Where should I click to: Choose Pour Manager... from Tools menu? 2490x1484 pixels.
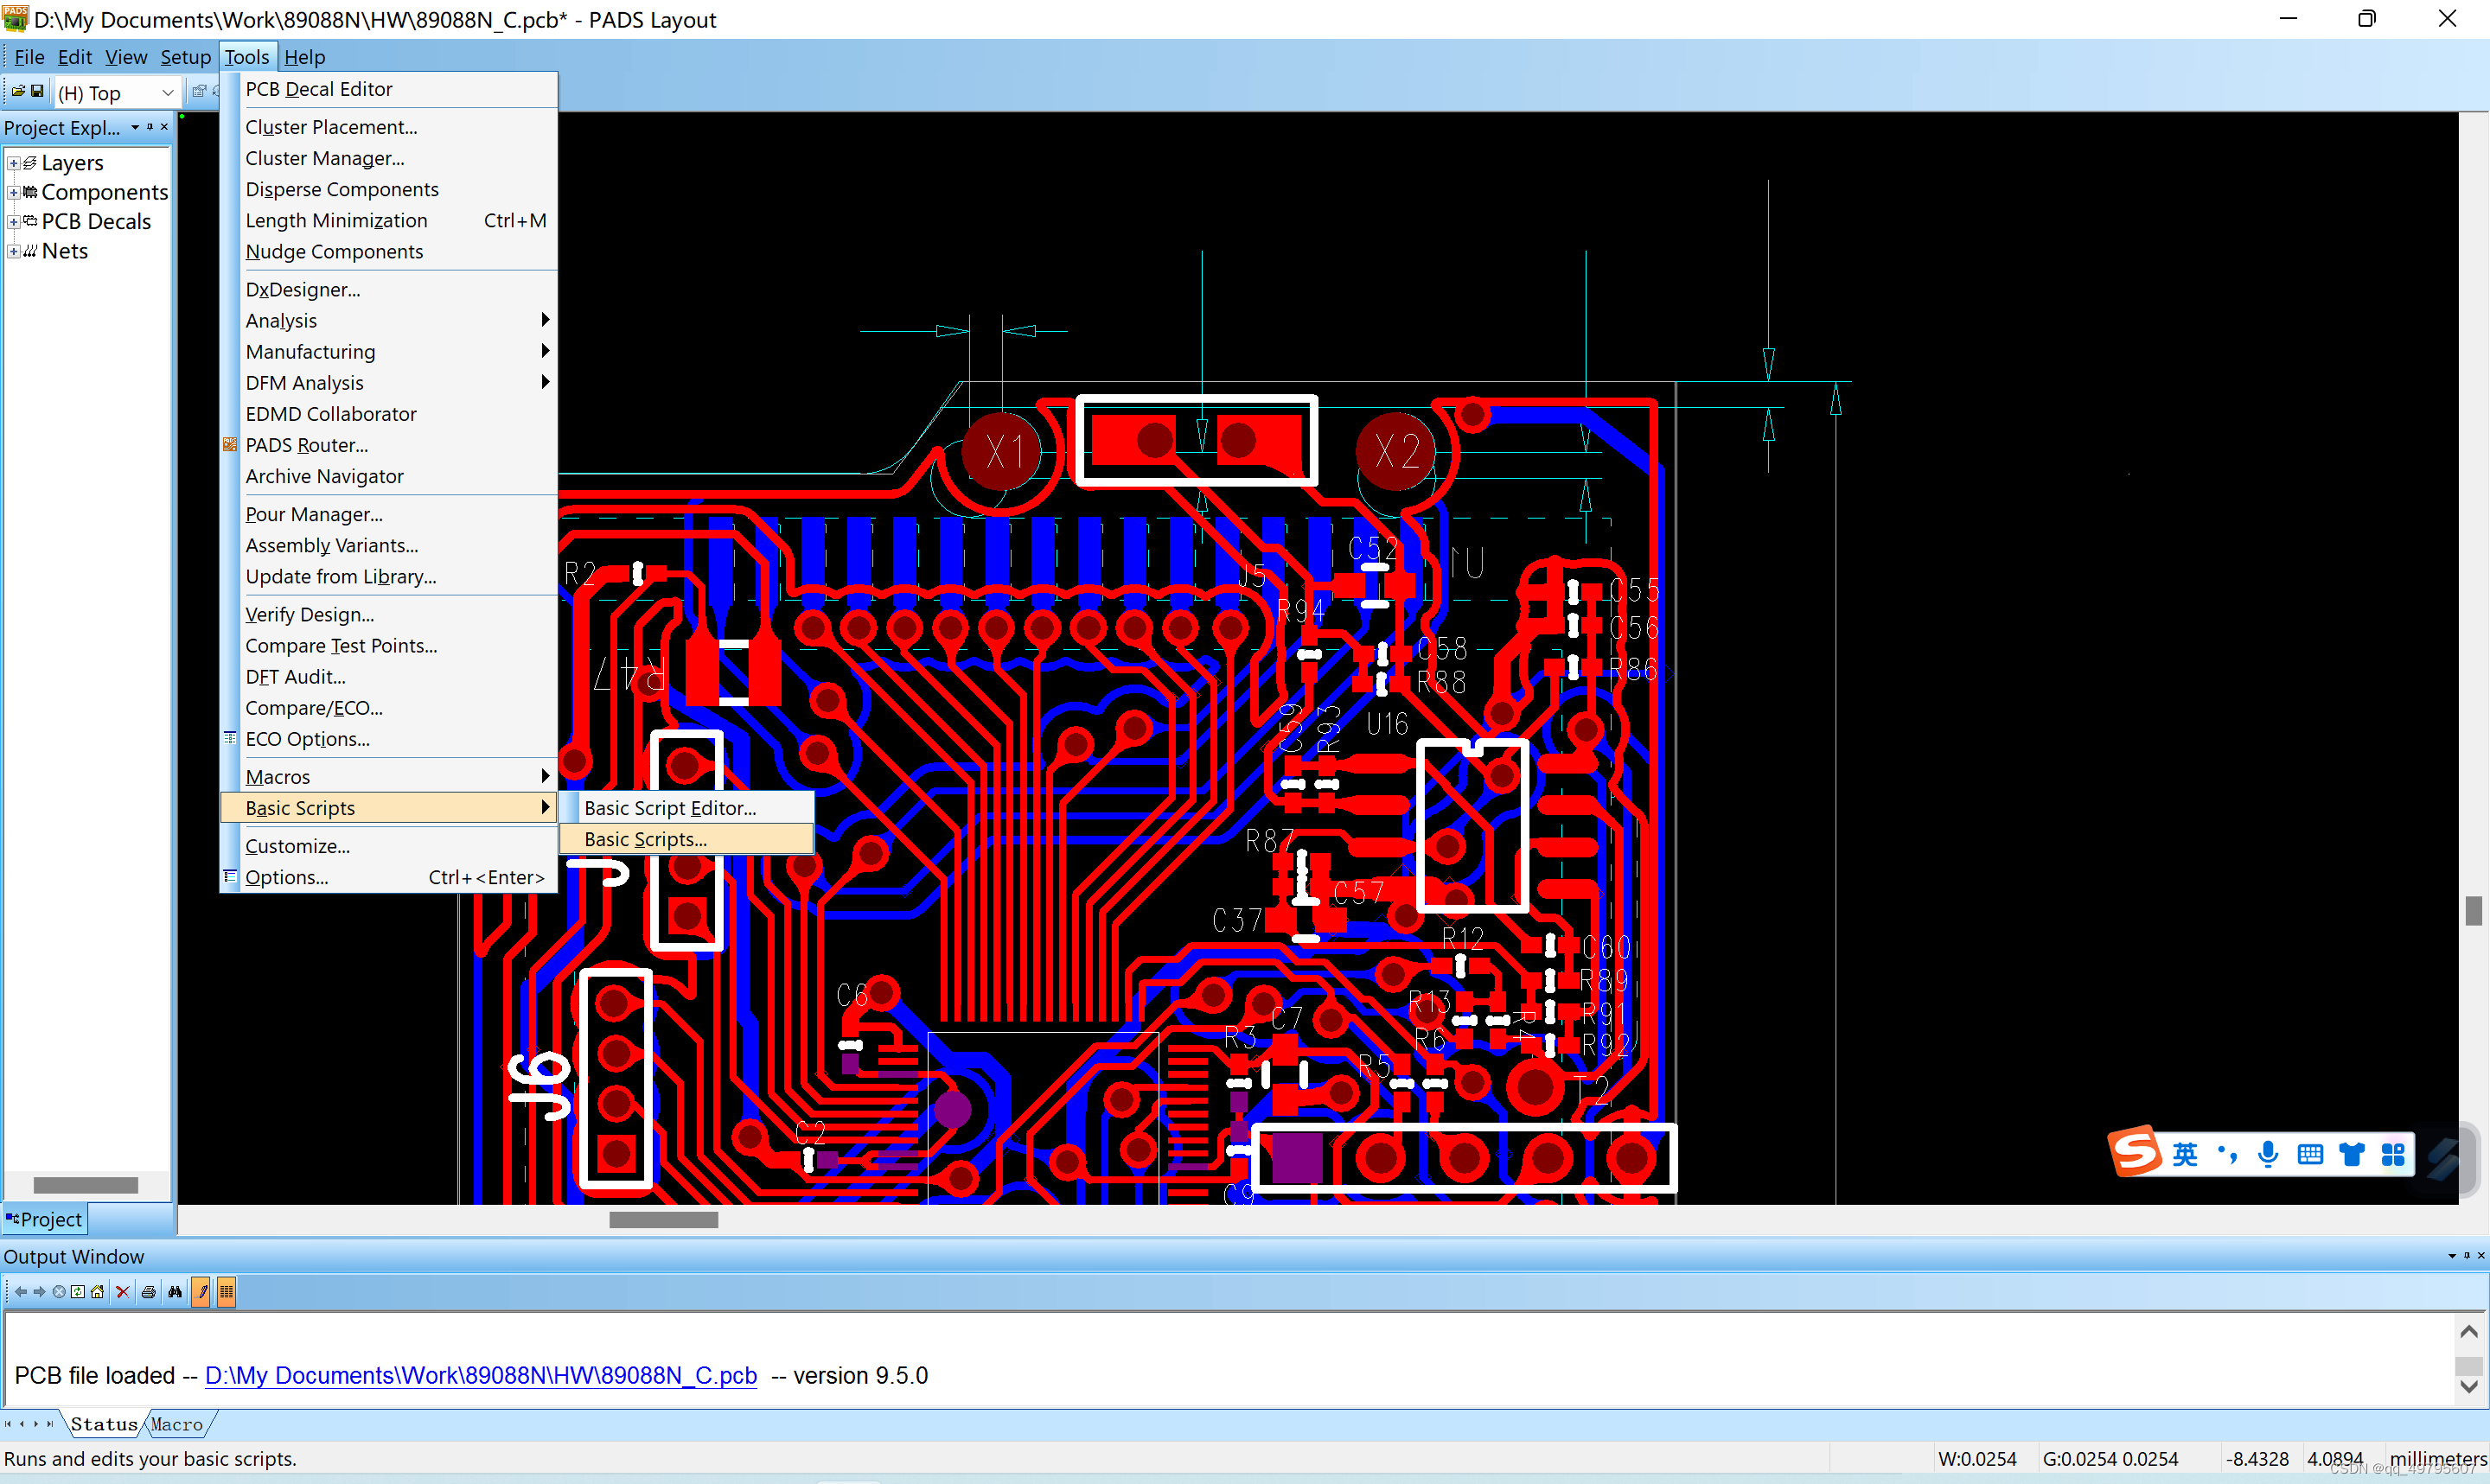pyautogui.click(x=313, y=514)
